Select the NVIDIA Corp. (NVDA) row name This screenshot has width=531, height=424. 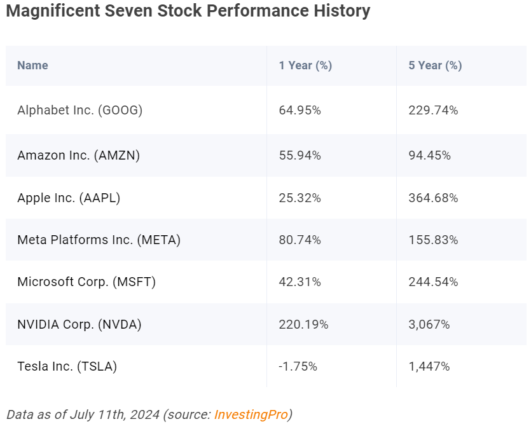tap(79, 324)
